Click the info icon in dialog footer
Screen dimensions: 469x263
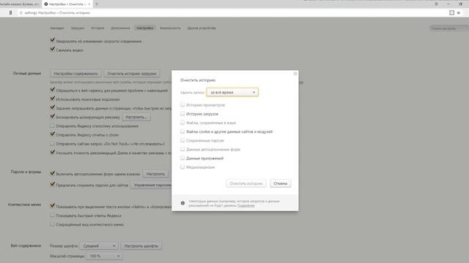[x=182, y=203]
